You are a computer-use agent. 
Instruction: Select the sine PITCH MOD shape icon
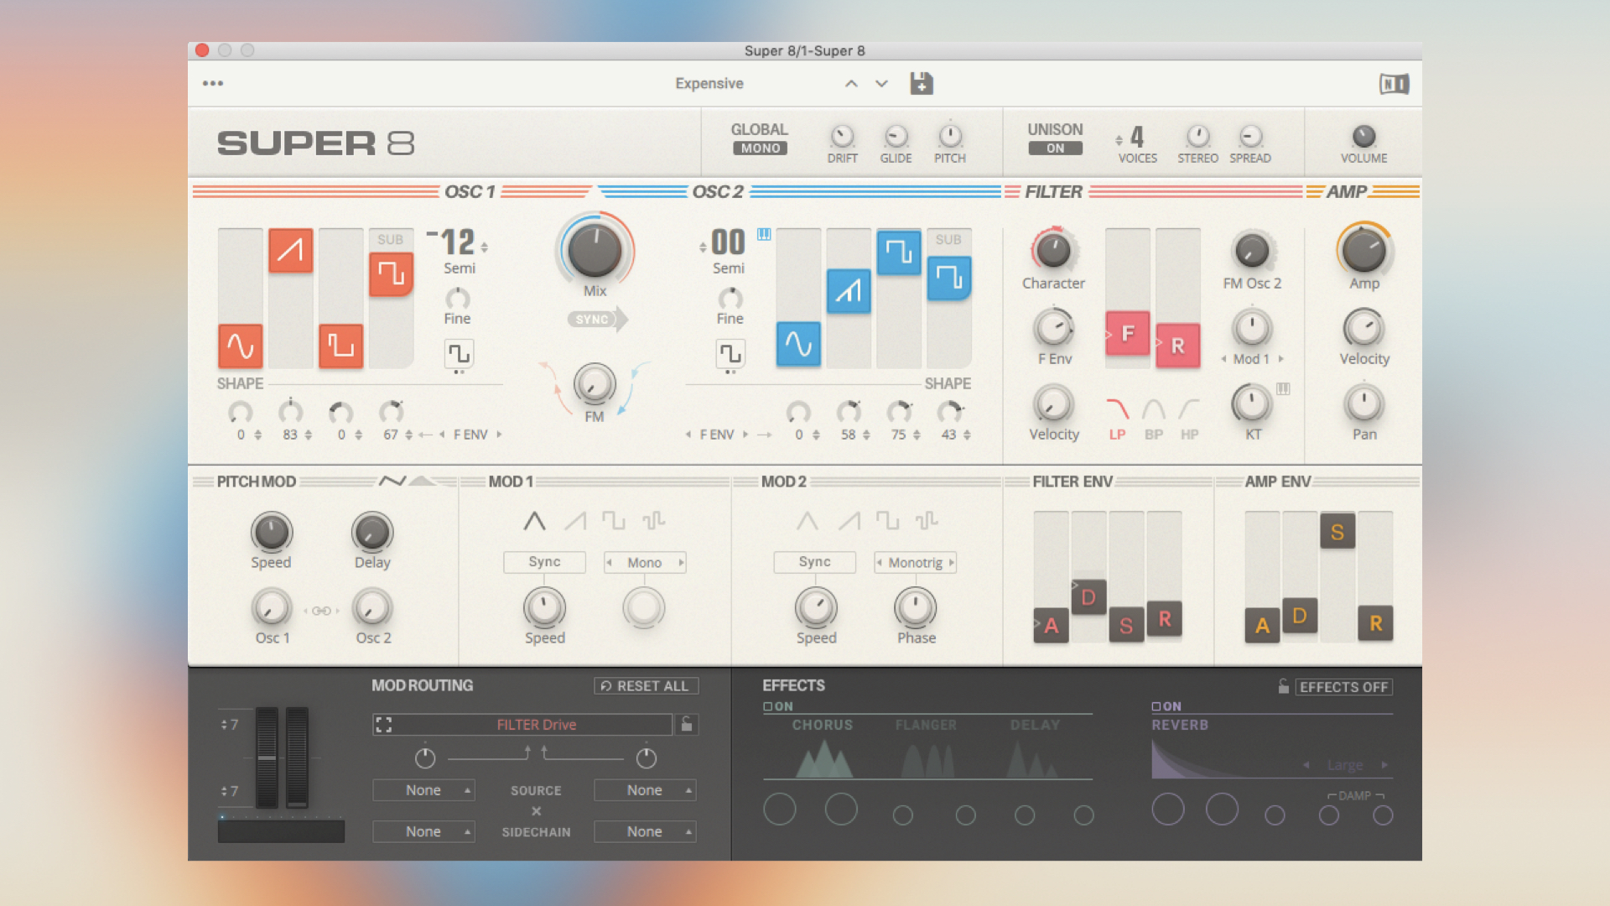tap(392, 481)
